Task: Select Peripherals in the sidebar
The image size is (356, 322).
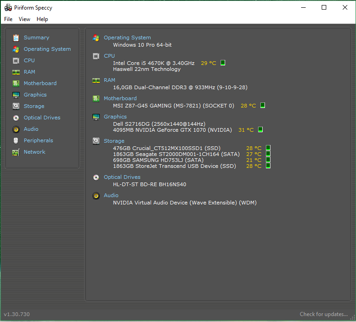Action: [38, 140]
